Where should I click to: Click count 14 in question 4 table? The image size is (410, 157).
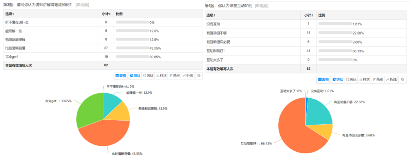point(309,33)
